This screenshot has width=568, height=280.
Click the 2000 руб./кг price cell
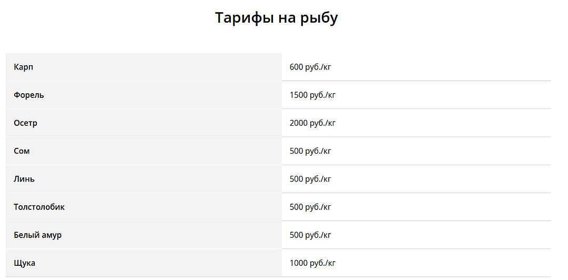click(x=312, y=123)
